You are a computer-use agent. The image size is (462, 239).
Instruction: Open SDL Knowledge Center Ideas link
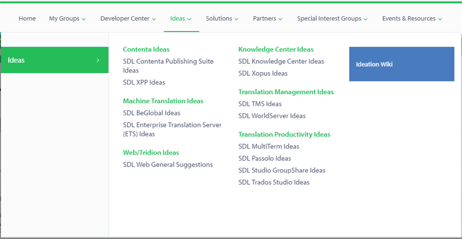(281, 61)
